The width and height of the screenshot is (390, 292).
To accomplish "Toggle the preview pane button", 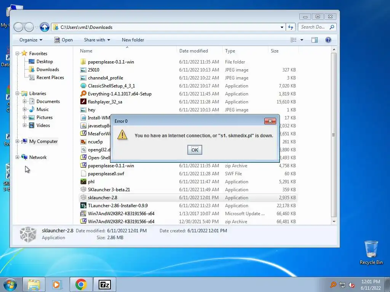I will 314,40.
